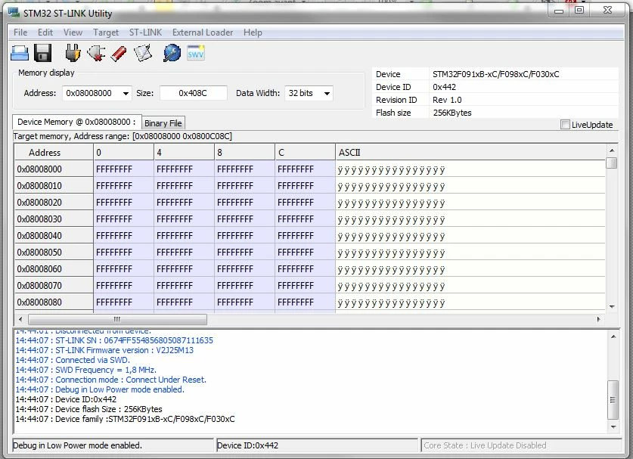Open Program verify notepad icon
The height and width of the screenshot is (459, 633).
143,53
